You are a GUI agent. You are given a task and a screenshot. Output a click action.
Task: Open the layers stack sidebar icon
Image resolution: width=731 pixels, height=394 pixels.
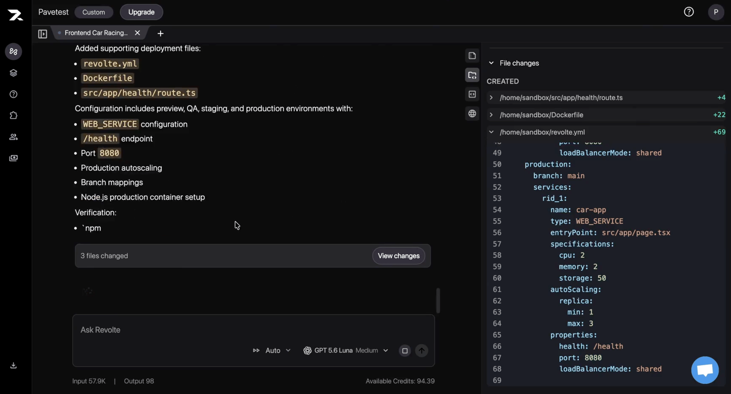click(x=13, y=73)
